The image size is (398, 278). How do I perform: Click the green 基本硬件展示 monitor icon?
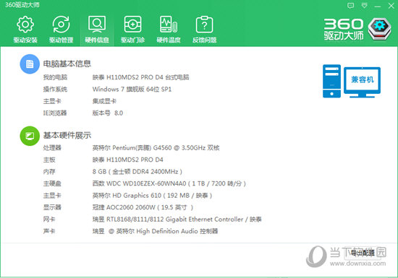(x=30, y=136)
